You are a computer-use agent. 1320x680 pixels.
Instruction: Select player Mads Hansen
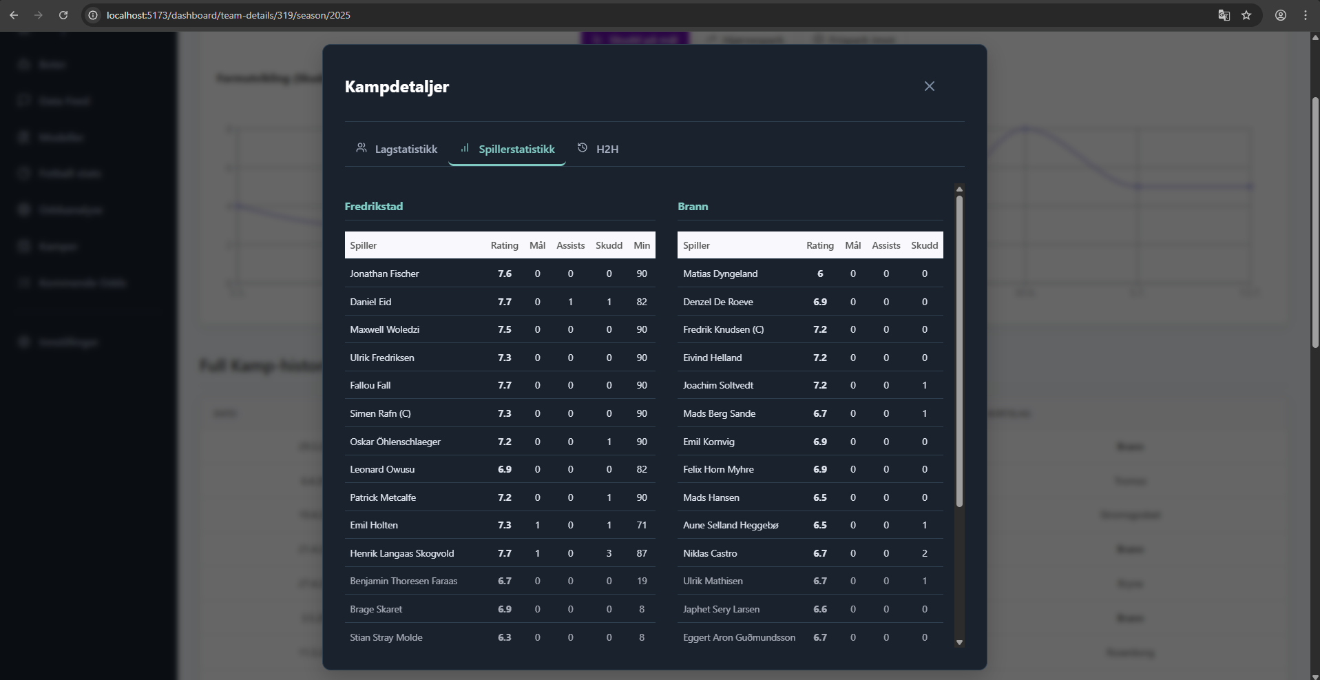pos(711,497)
